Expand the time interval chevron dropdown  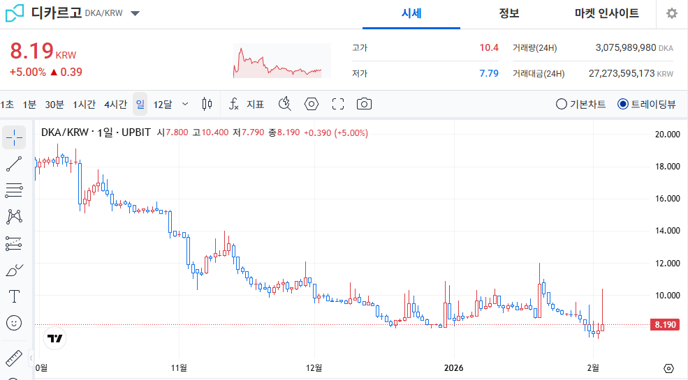[184, 104]
